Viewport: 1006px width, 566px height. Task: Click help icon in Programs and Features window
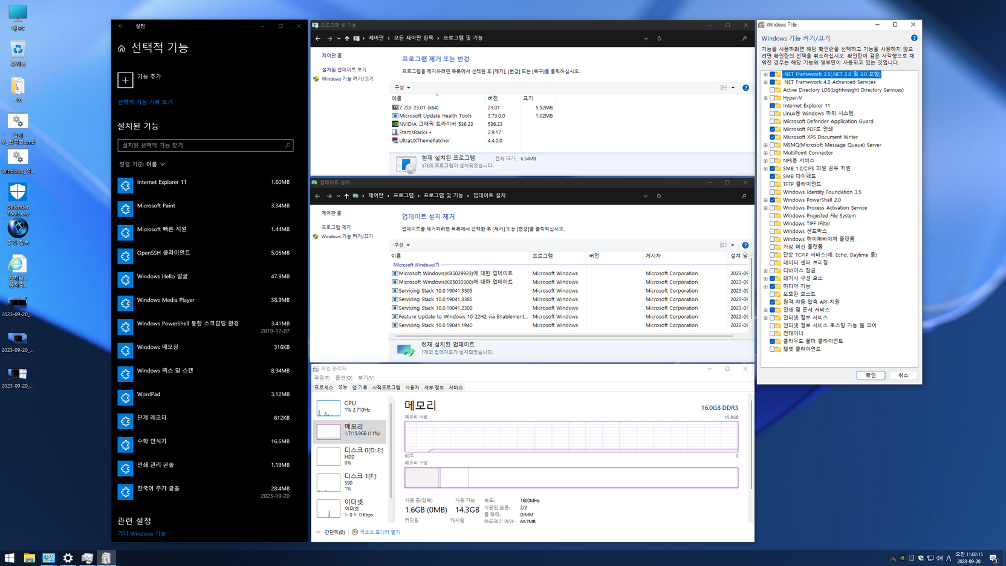(x=745, y=88)
